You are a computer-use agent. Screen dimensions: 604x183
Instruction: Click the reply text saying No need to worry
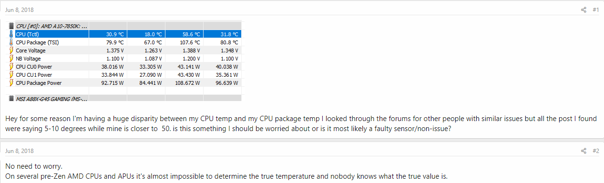[x=34, y=166]
